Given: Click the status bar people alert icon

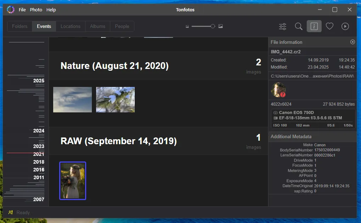Looking at the screenshot, I should [x=11, y=212].
